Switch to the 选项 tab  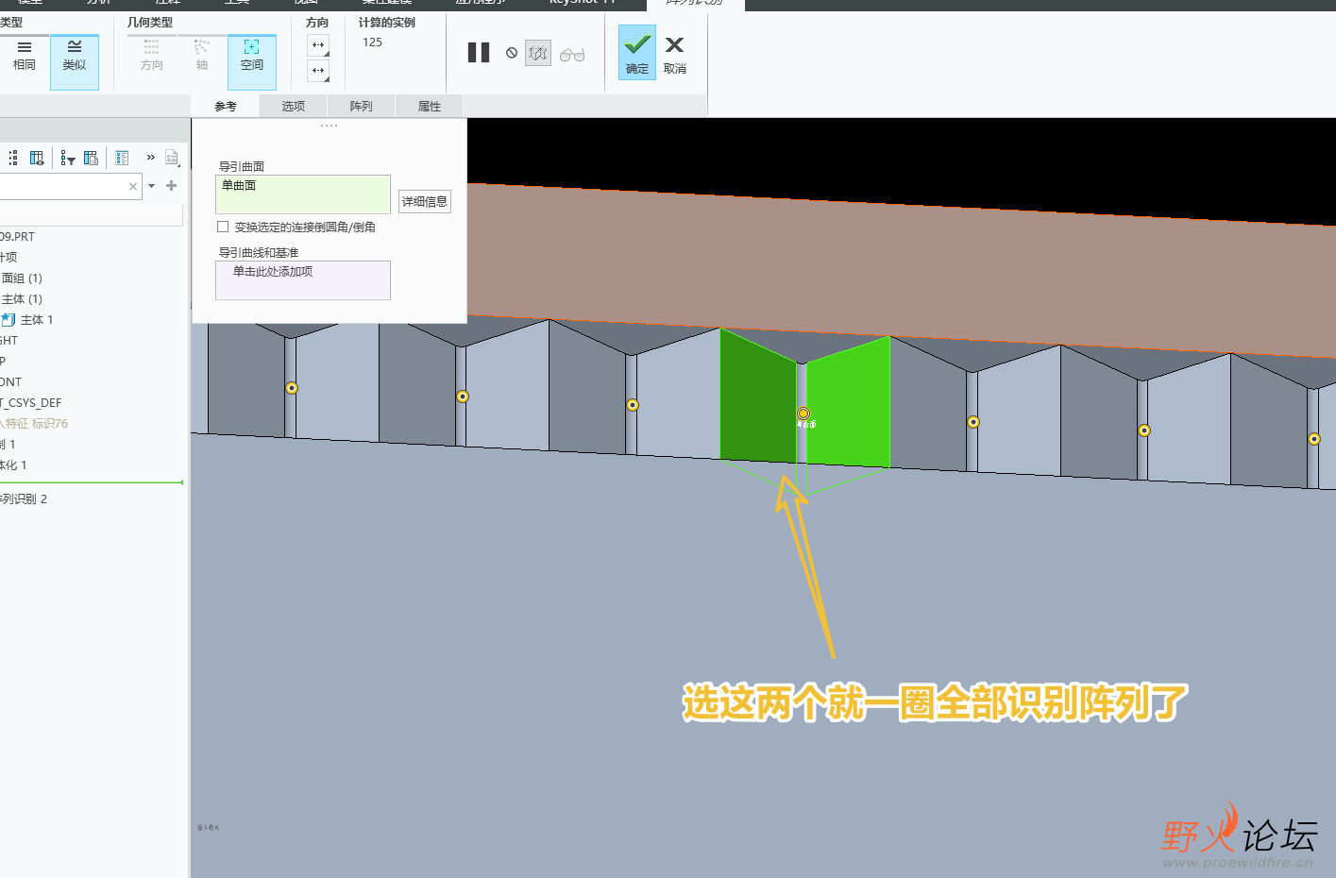294,107
